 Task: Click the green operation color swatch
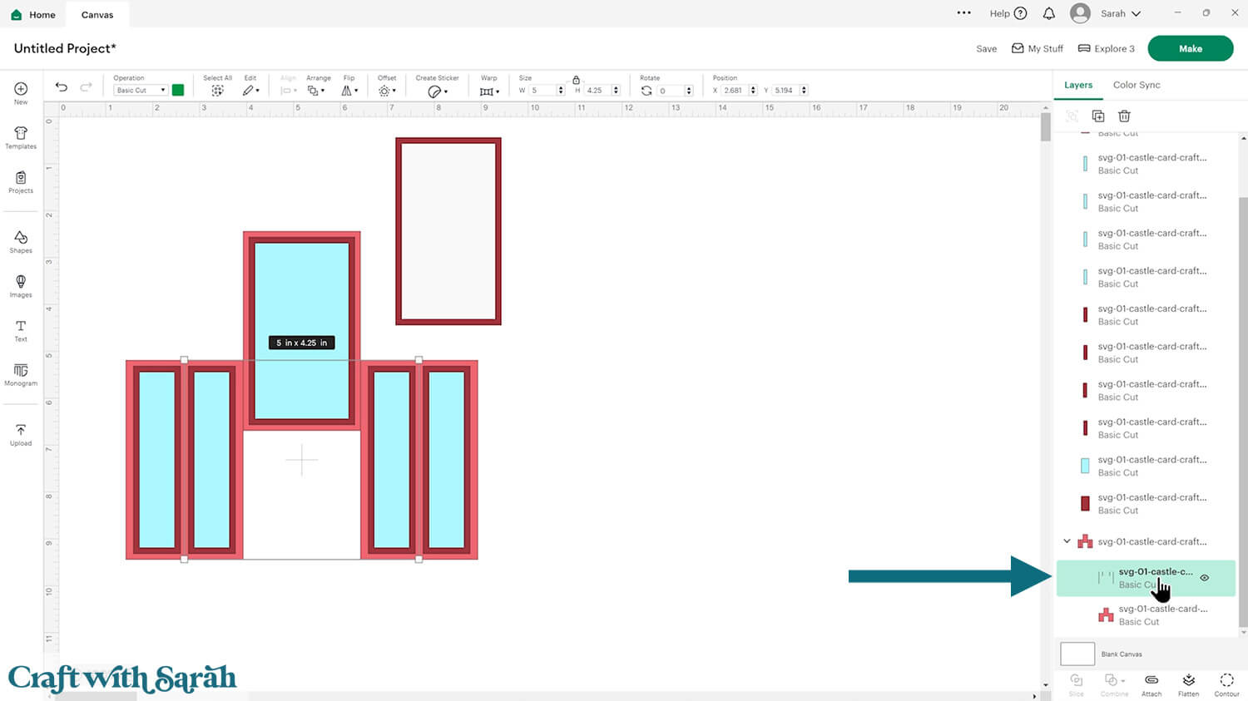click(x=178, y=90)
